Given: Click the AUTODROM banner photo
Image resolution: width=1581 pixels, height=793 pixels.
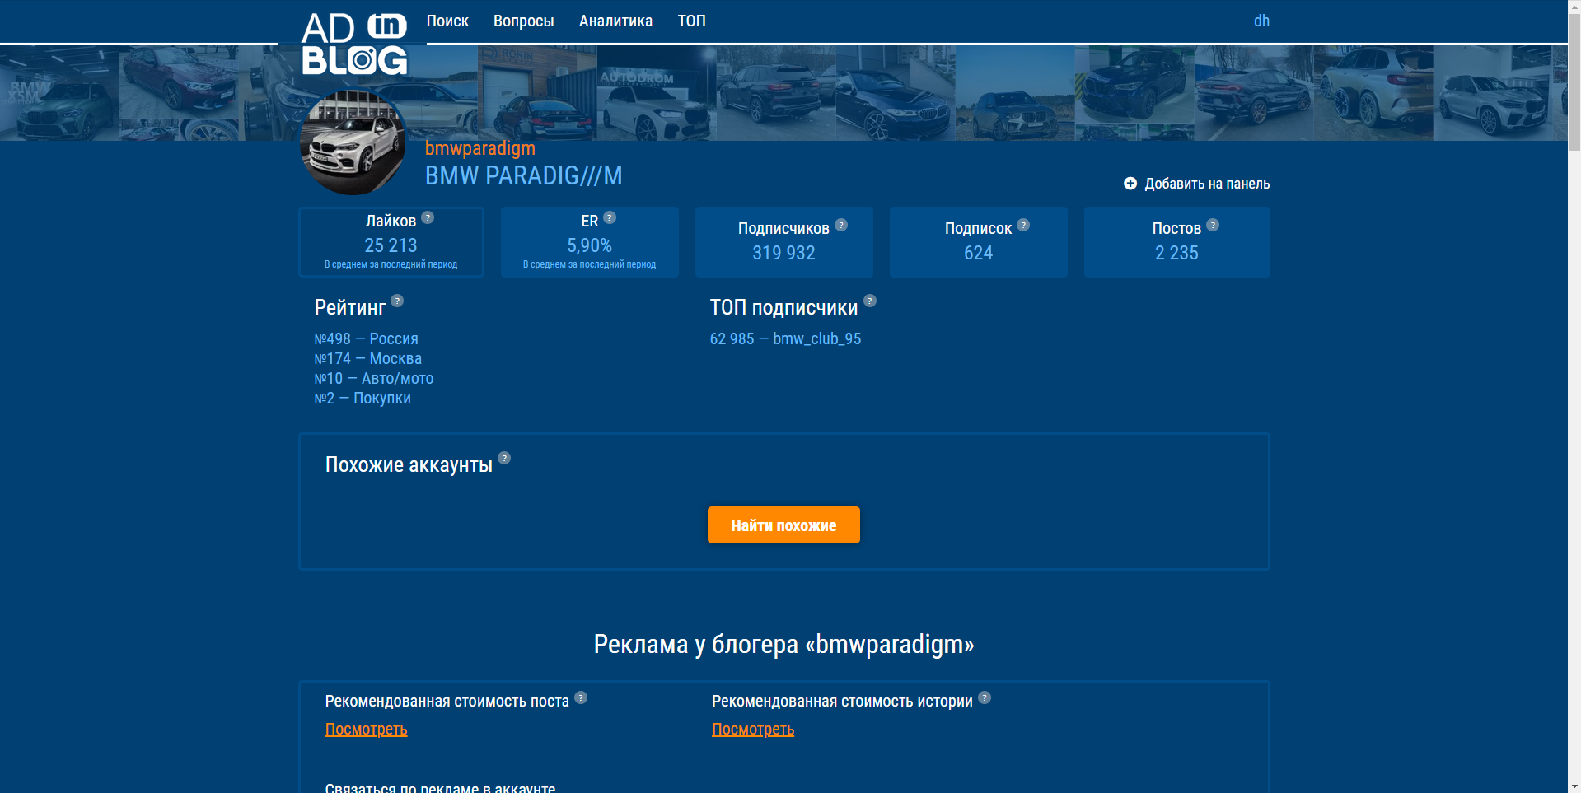Looking at the screenshot, I should pyautogui.click(x=657, y=93).
